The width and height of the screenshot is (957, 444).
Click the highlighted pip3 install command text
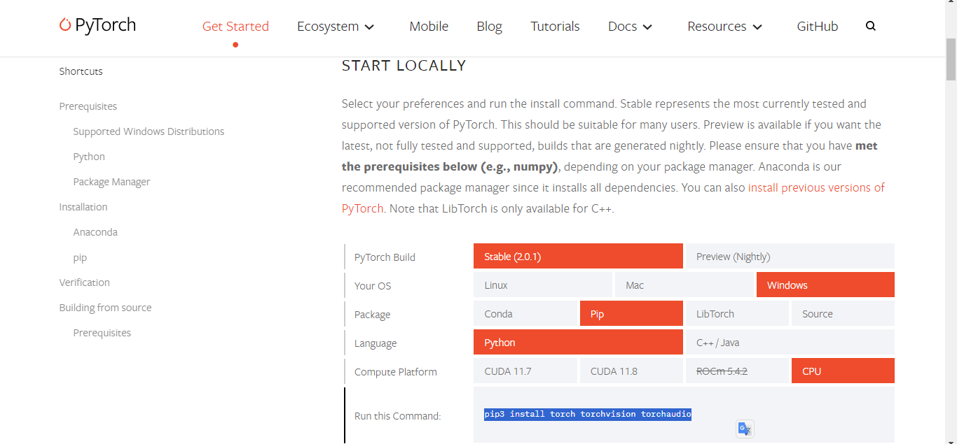(588, 414)
